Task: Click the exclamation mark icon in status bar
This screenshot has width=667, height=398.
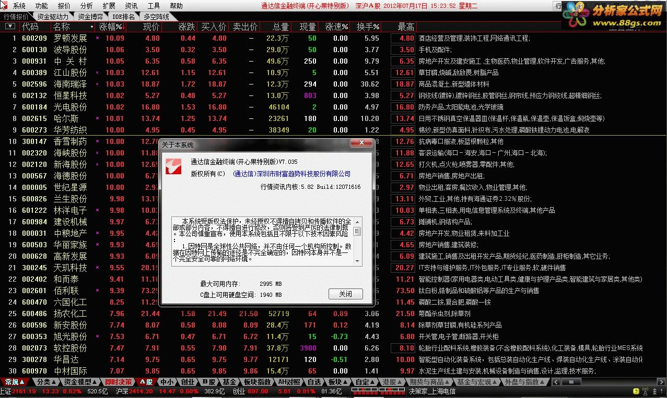Action: pos(662,391)
